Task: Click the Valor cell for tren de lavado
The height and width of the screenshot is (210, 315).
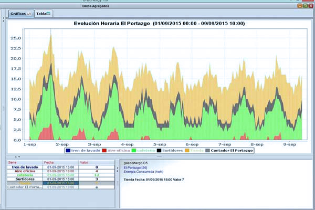Action: point(97,167)
